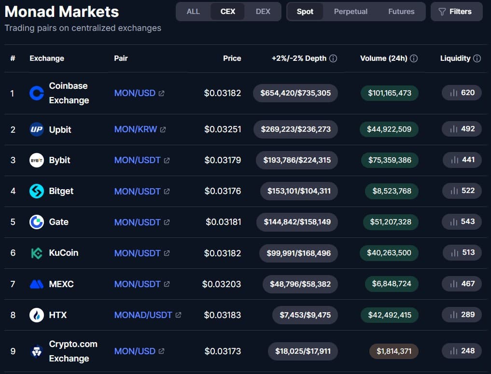Screen dimensions: 491x374
Task: Click the info icon beside Liquidity header
Action: (x=477, y=58)
